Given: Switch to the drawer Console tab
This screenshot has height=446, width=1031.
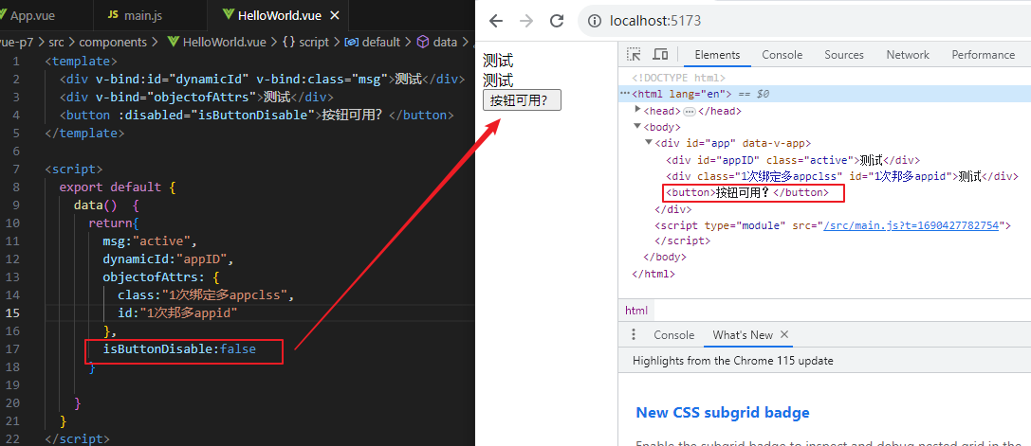Looking at the screenshot, I should click(674, 335).
